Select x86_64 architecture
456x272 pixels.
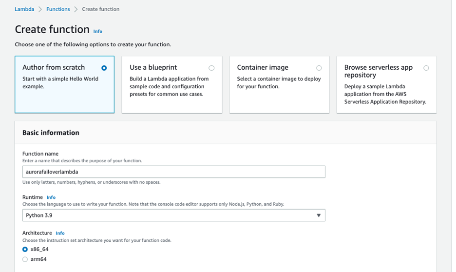tap(25, 249)
